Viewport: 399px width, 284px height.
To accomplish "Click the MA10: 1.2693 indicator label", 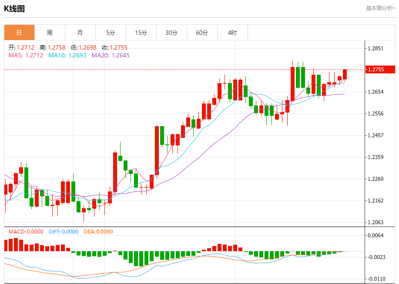I will click(x=67, y=55).
